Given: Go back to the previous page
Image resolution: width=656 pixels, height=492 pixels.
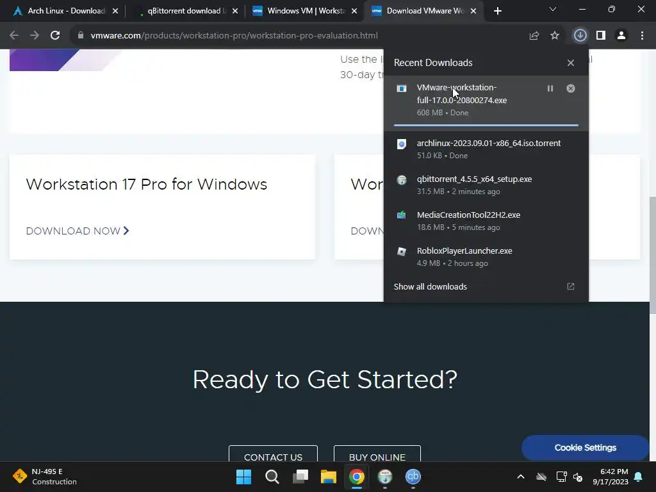Looking at the screenshot, I should tap(14, 35).
